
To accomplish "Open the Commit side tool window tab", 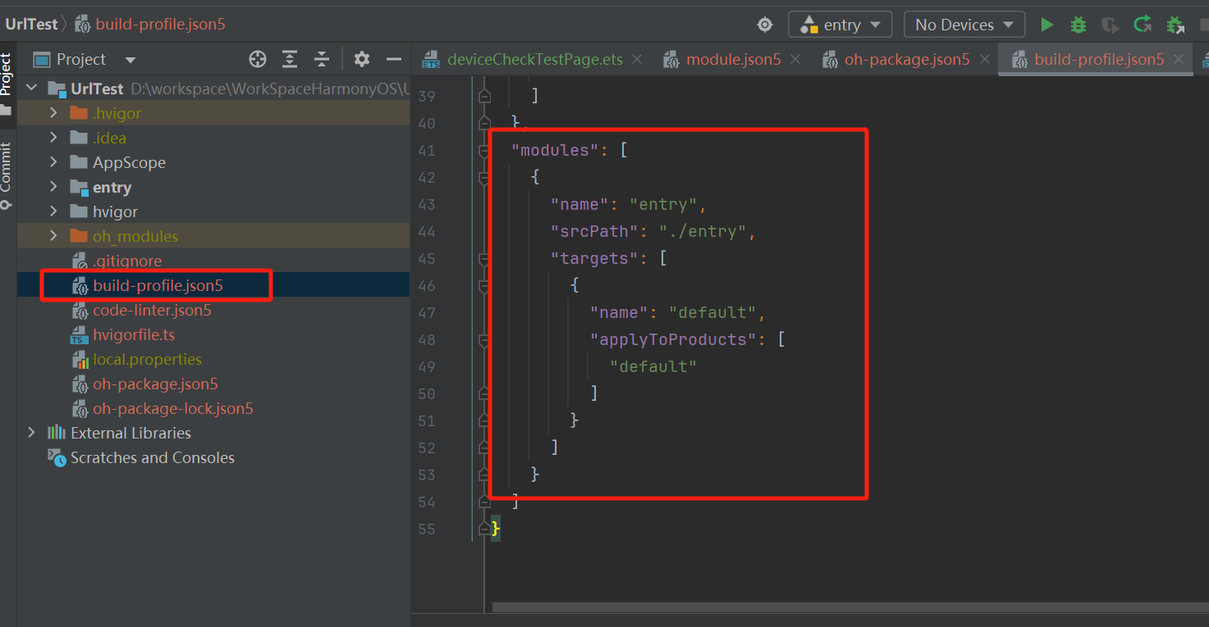I will tap(7, 174).
